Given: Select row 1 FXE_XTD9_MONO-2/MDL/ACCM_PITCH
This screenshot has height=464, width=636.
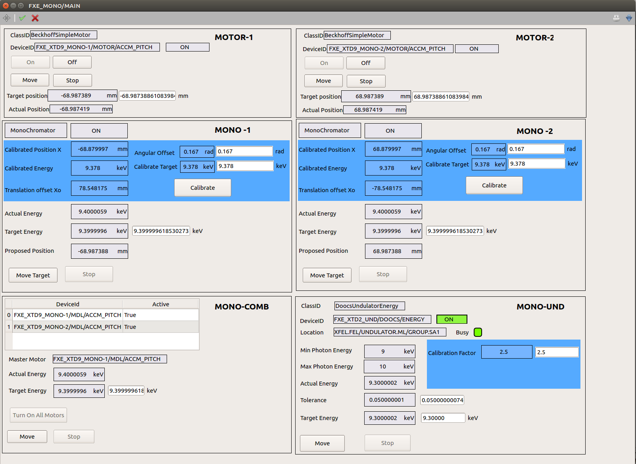Looking at the screenshot, I should point(102,327).
